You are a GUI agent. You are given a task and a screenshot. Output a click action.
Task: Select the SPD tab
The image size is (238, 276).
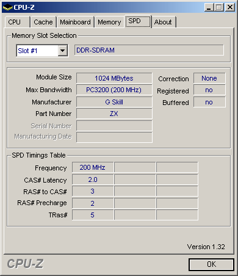pos(138,21)
